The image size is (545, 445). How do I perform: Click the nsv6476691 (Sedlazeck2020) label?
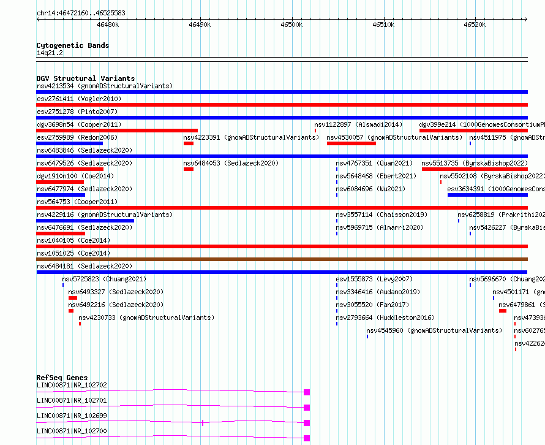coord(85,227)
